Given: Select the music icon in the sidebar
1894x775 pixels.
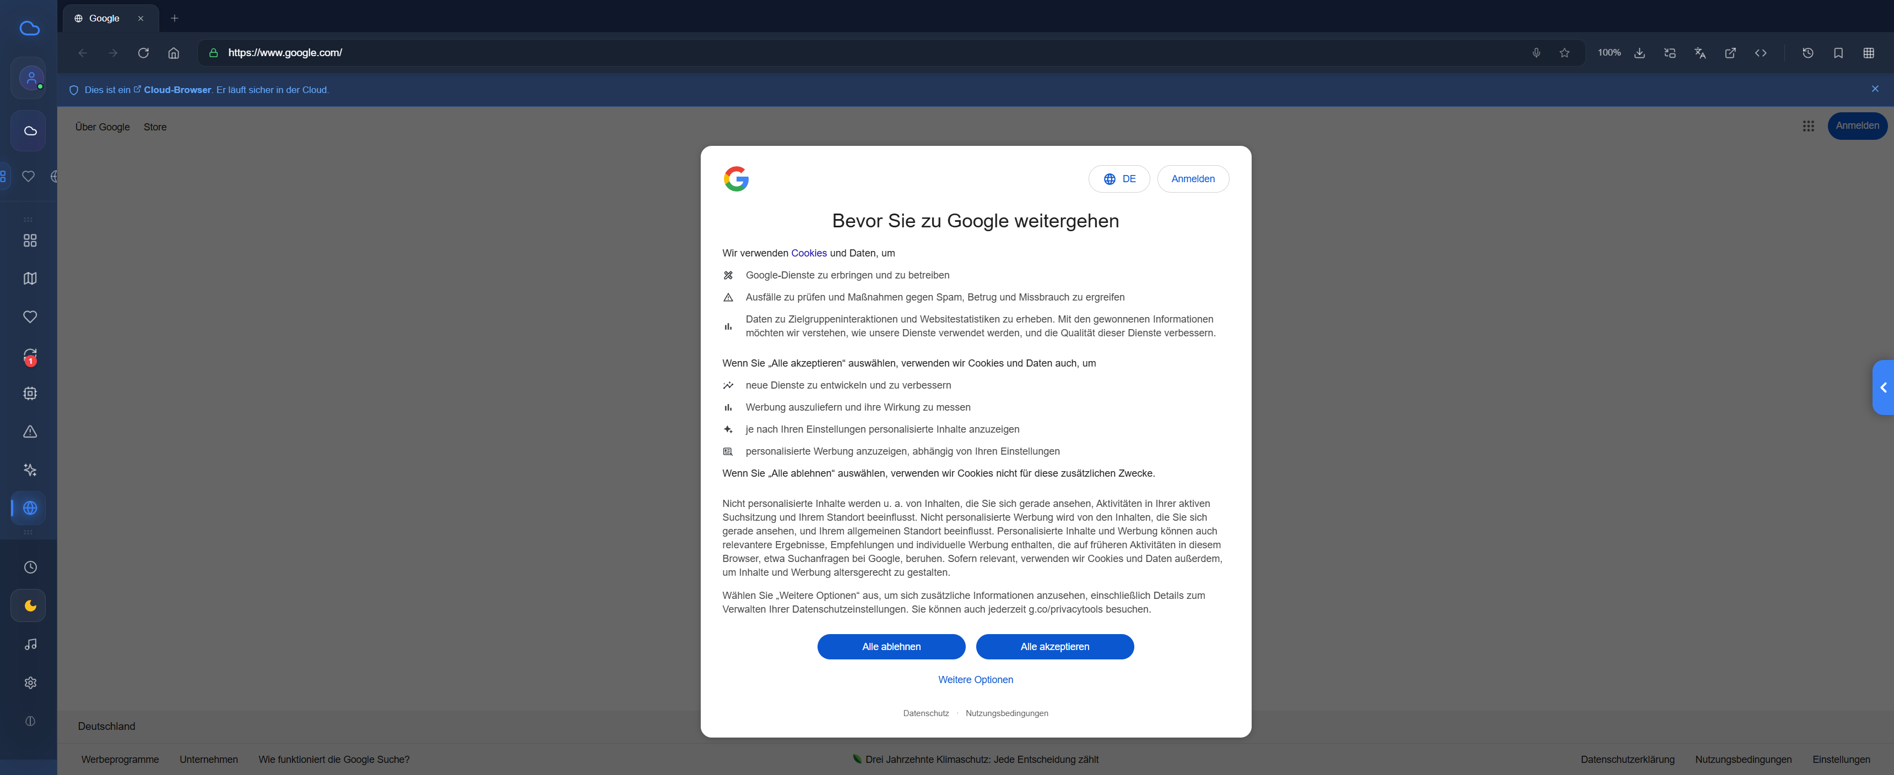Looking at the screenshot, I should (x=30, y=644).
